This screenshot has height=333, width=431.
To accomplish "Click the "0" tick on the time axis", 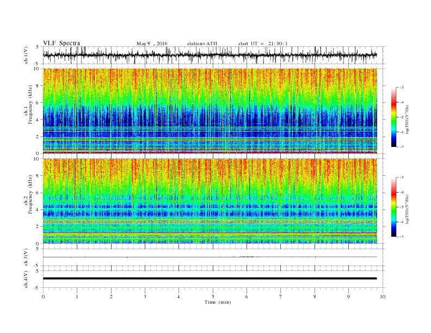I will (43, 297).
